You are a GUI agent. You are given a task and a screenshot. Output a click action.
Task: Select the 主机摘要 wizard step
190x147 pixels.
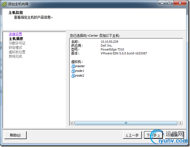[x=16, y=38]
